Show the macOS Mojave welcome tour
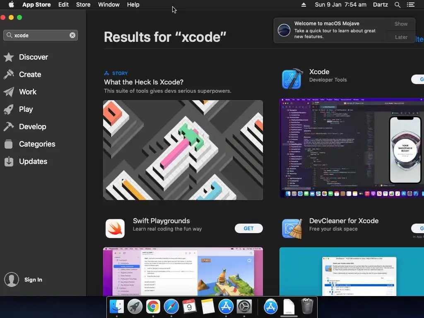Viewport: 424px width, 318px height. point(401,24)
